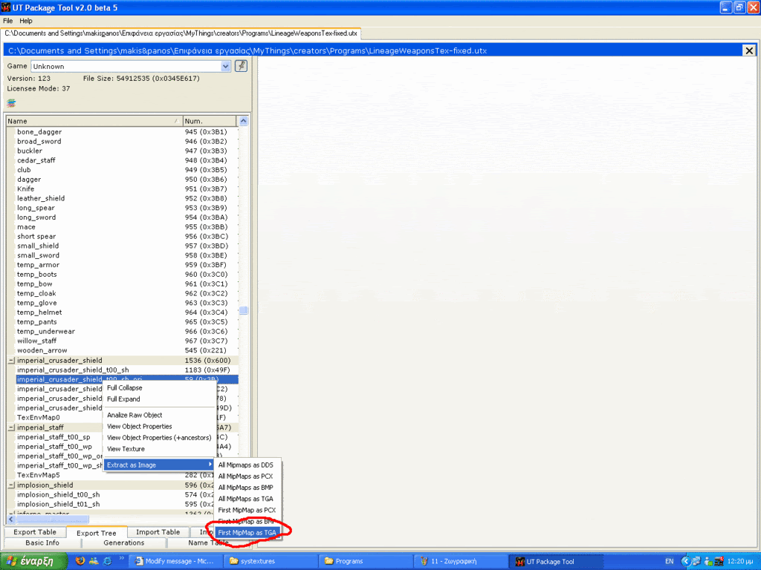Collapse the imperial_crusader_shield tree group

click(11, 361)
